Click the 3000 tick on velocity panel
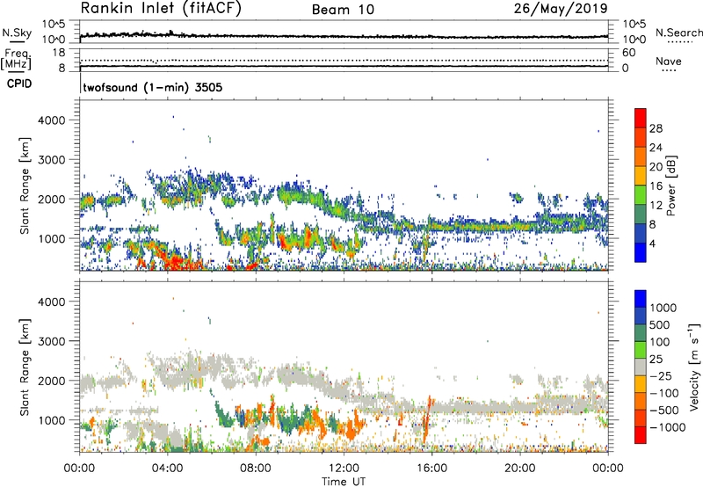703x487 pixels. point(52,341)
